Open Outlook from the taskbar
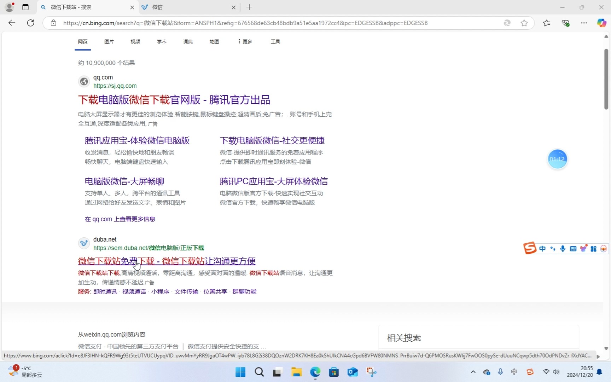The height and width of the screenshot is (382, 611). click(x=353, y=372)
